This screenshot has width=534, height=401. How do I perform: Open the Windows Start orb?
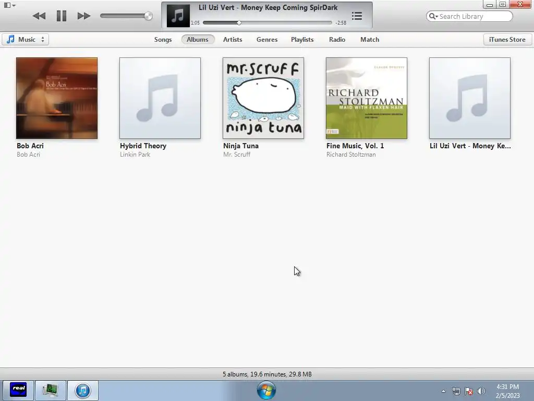point(266,391)
